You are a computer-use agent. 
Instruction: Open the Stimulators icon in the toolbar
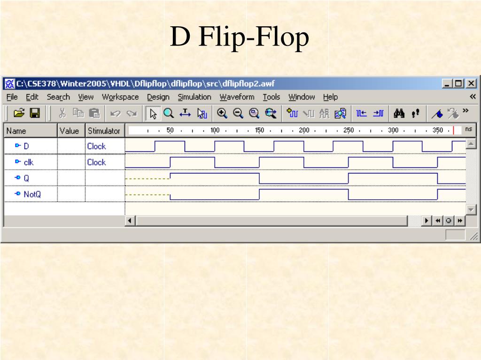[340, 113]
